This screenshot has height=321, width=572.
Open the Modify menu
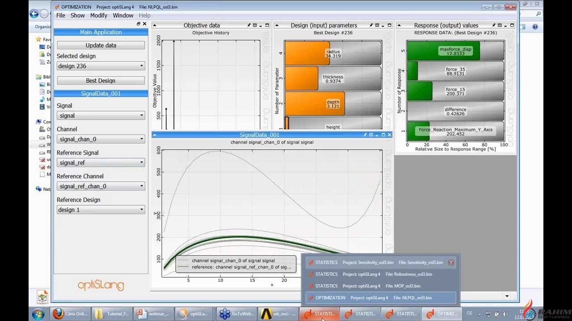(98, 15)
